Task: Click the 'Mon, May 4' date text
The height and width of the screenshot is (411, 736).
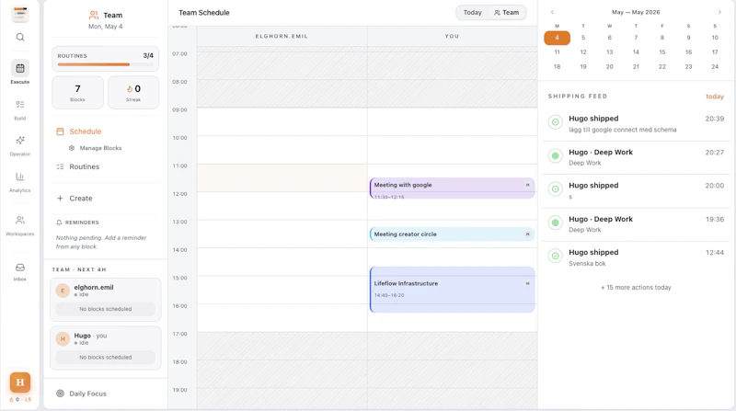Action: coord(106,27)
